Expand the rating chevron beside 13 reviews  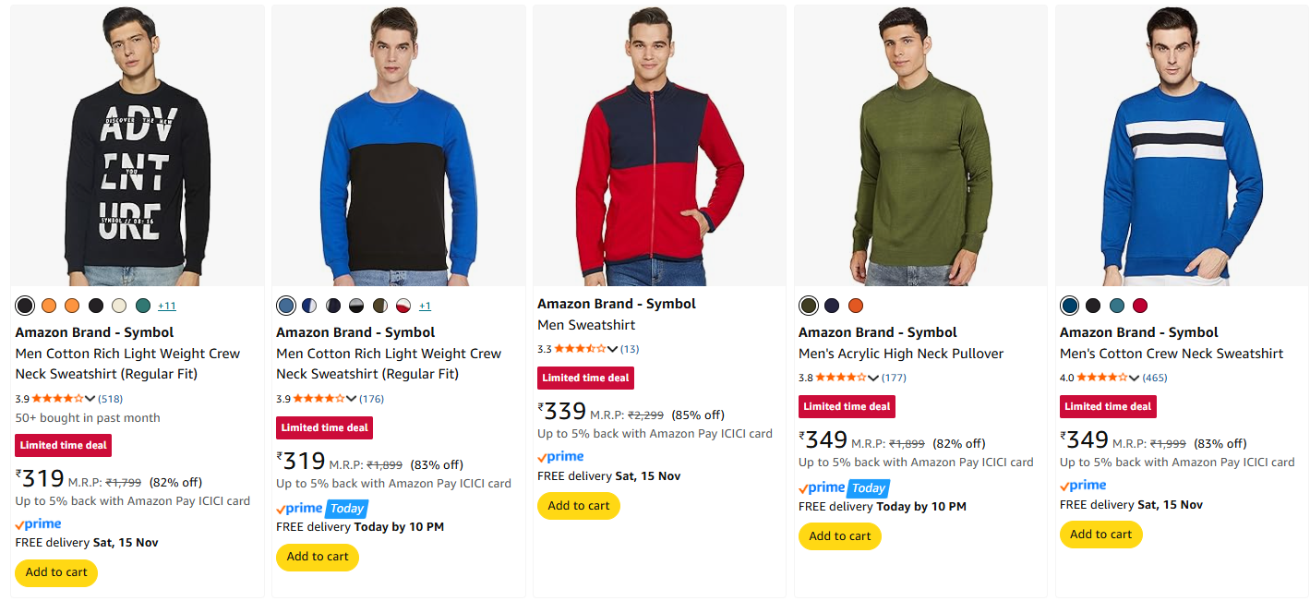pos(613,349)
